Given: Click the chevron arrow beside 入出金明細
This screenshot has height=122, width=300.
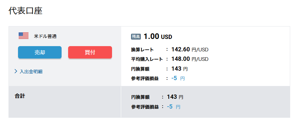Looking at the screenshot, I should point(16,72).
